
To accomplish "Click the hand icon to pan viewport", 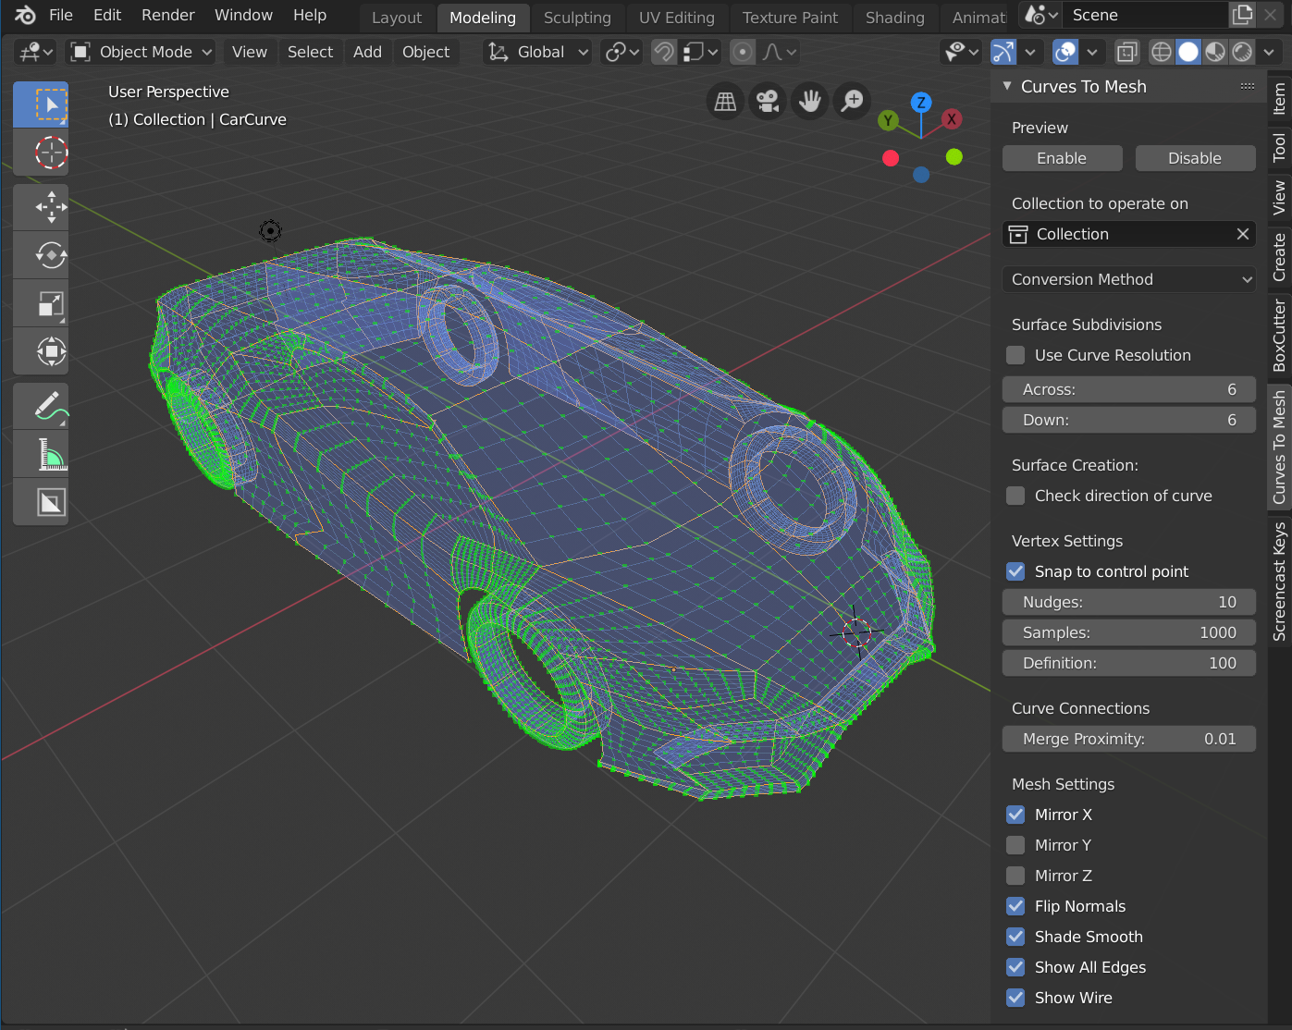I will point(810,102).
